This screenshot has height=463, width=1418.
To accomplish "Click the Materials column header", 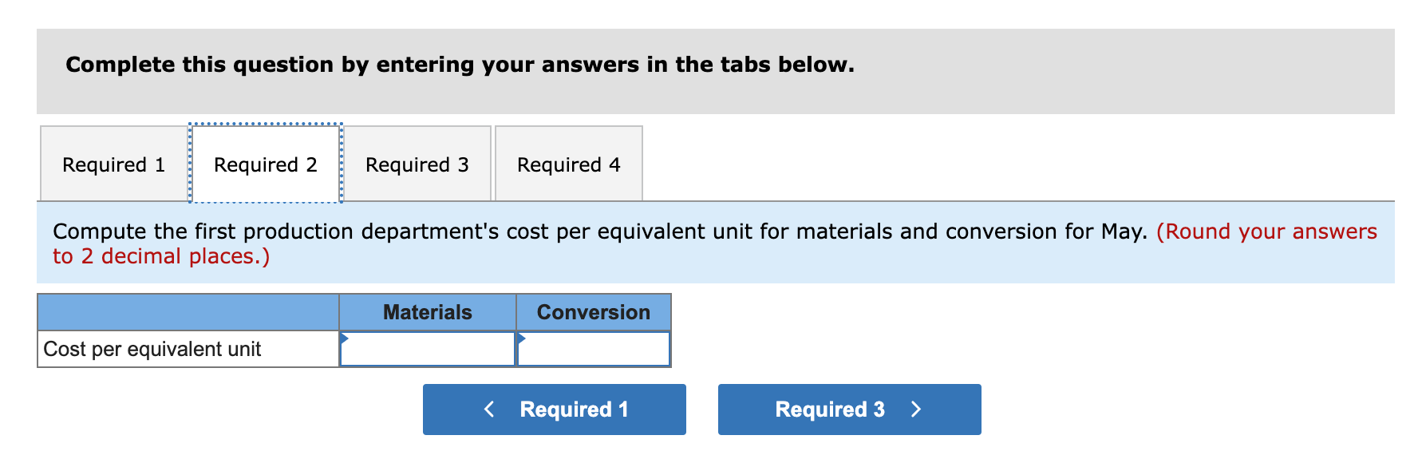I will [x=428, y=312].
